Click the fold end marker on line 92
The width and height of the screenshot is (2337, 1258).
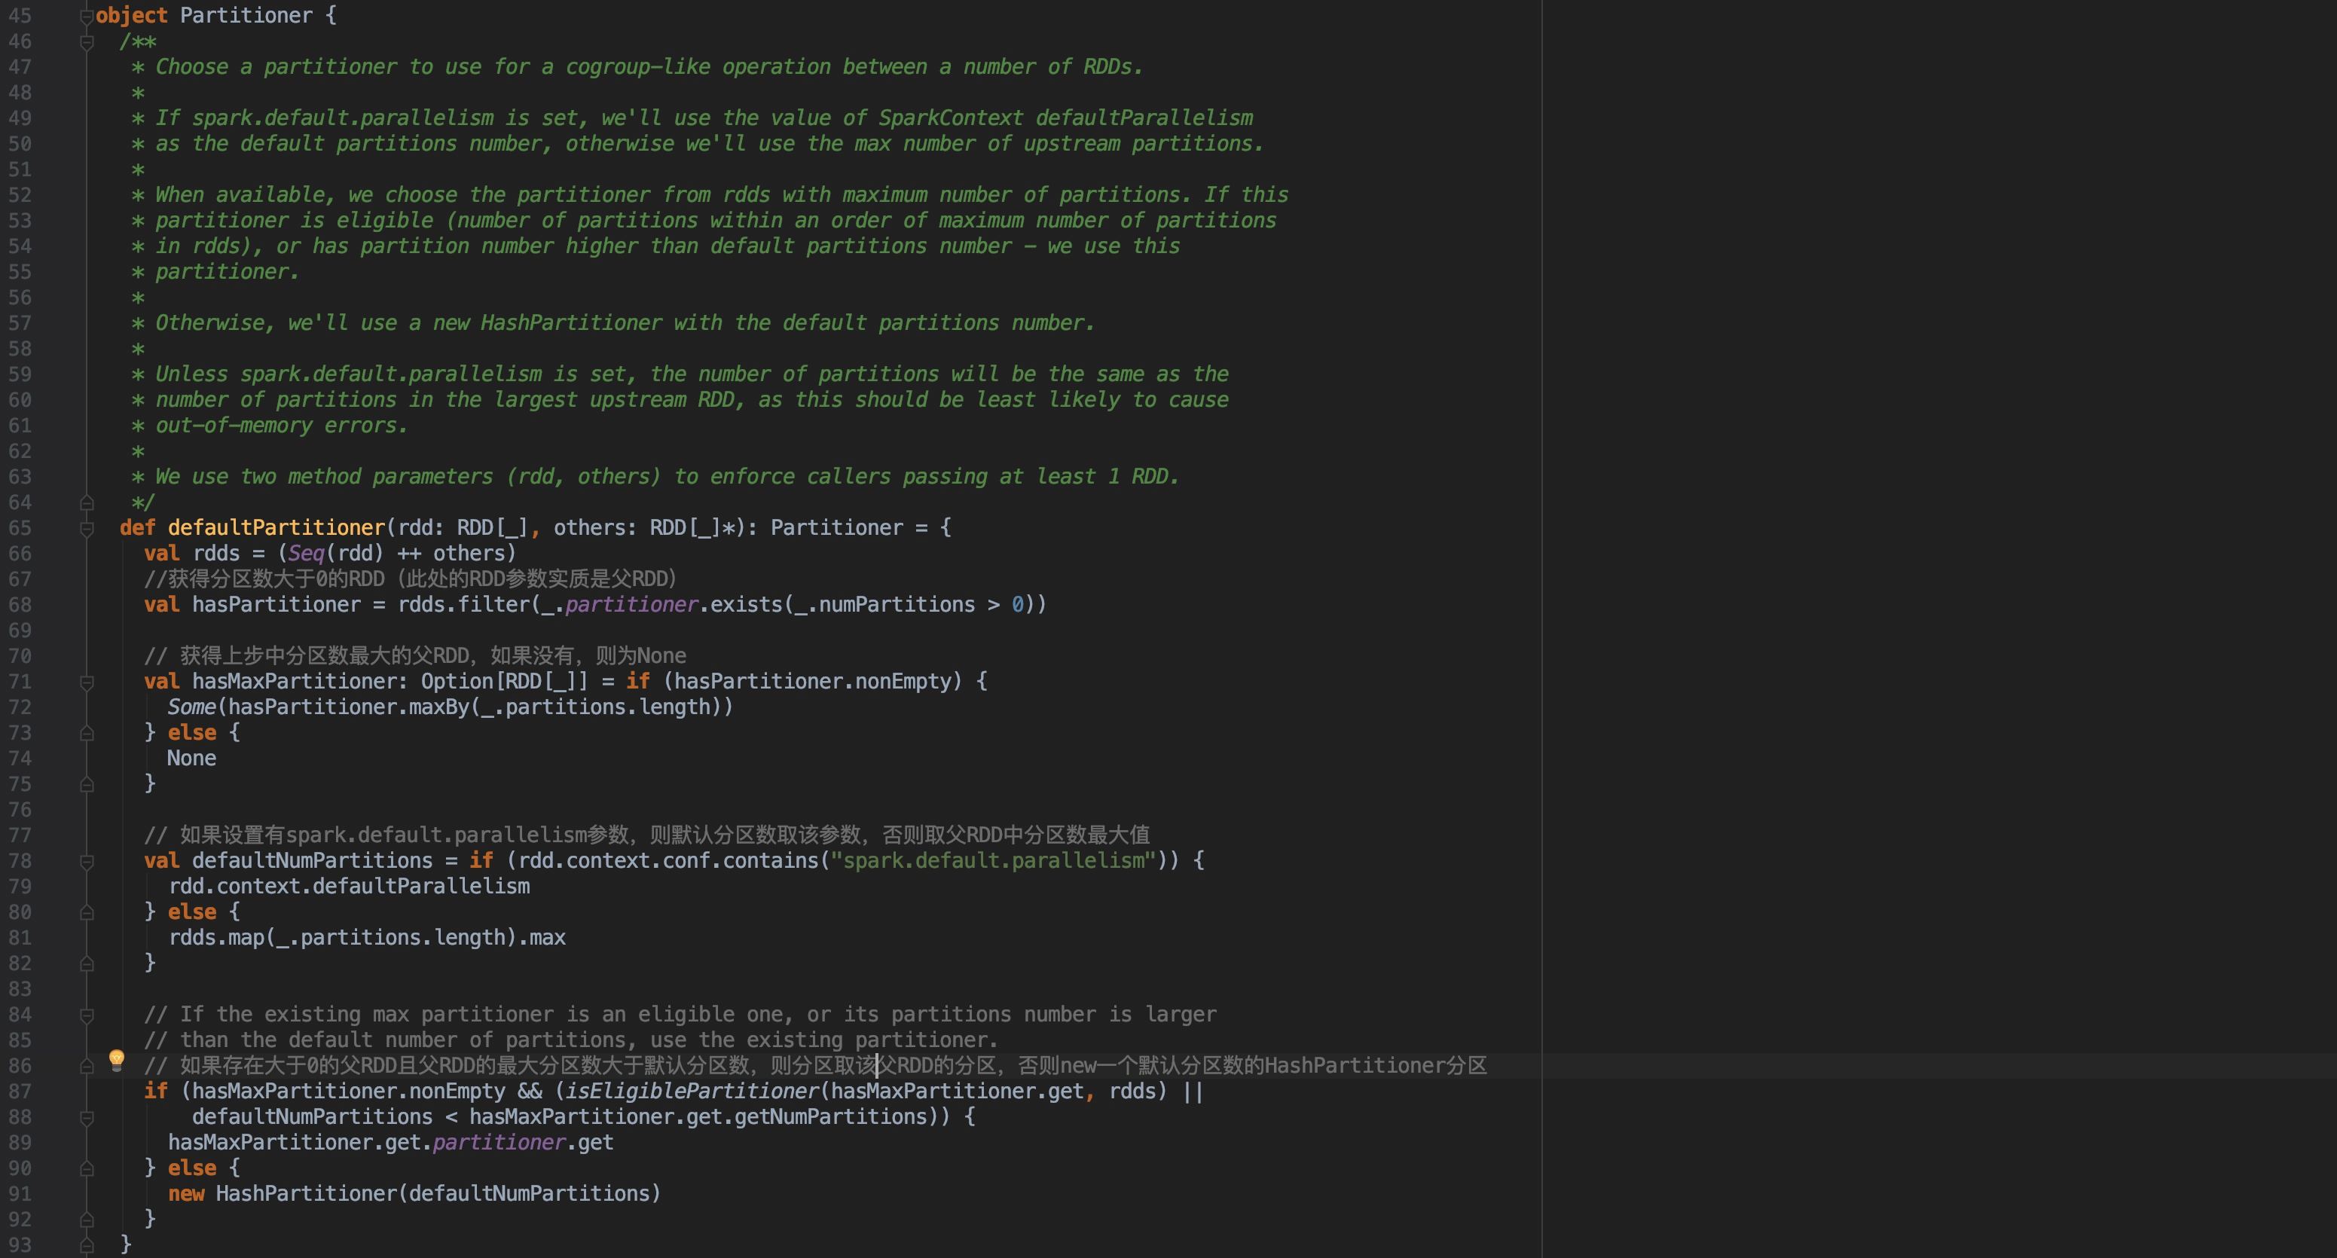point(87,1220)
